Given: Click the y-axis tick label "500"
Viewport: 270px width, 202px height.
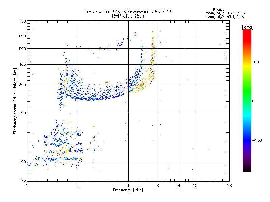Looking at the screenshot, I should pyautogui.click(x=22, y=49).
